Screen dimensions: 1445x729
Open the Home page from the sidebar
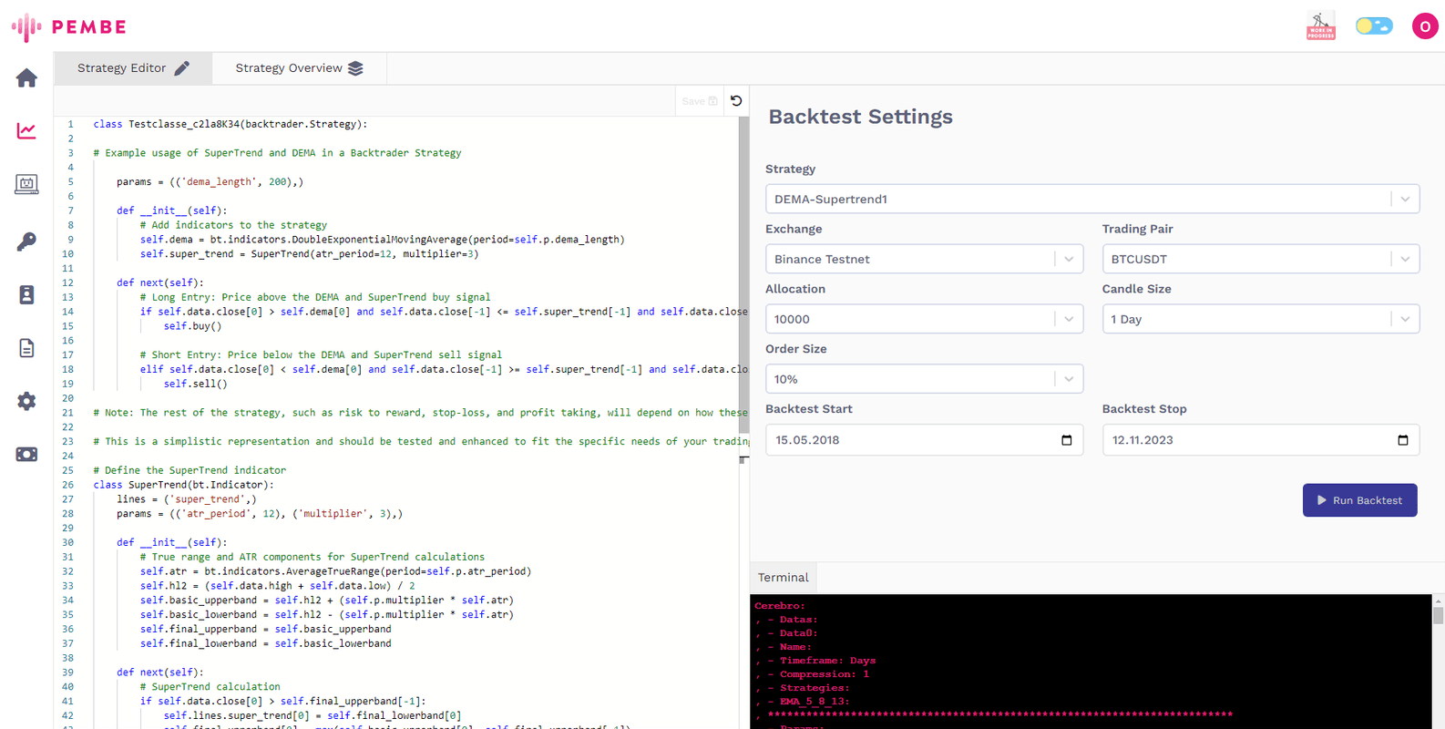click(26, 78)
